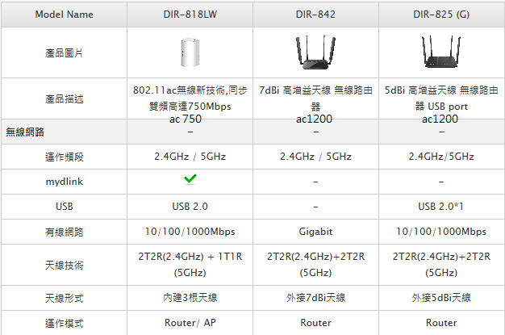This screenshot has width=505, height=335.
Task: Click the Model Name header cell
Action: (65, 15)
